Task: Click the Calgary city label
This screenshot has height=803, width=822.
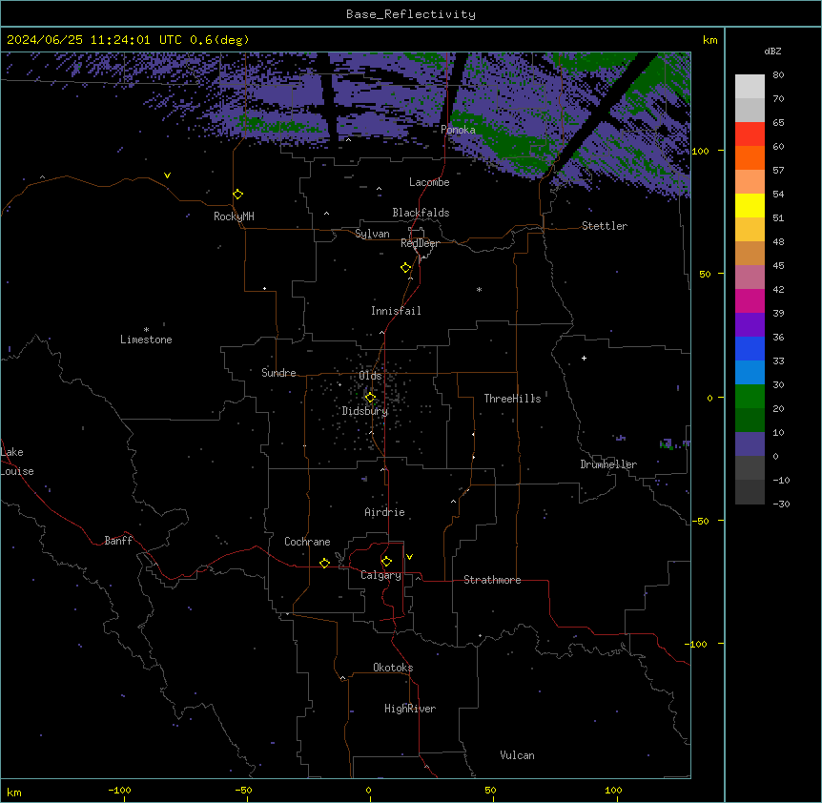Action: tap(380, 575)
